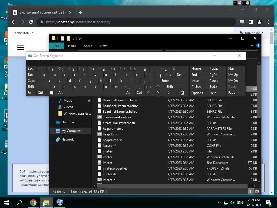Open the Windows Start button

click(x=6, y=203)
